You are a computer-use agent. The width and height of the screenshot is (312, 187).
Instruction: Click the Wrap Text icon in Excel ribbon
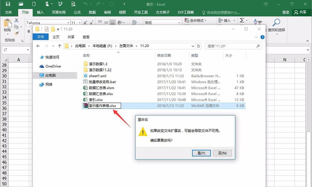click(x=135, y=22)
